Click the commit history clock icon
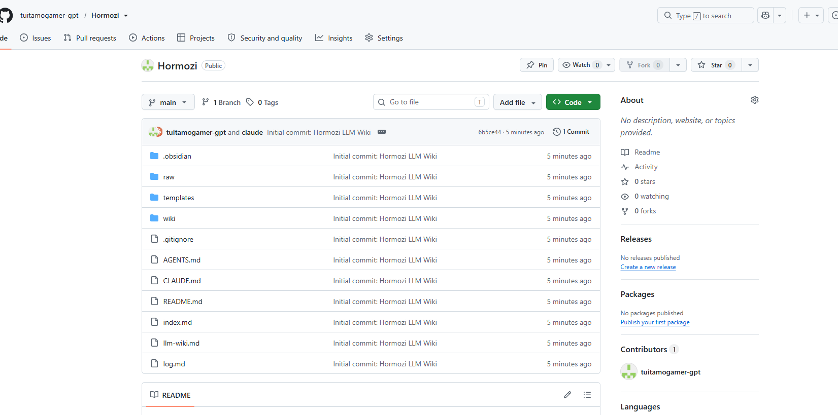Viewport: 838px width, 415px height. 557,132
